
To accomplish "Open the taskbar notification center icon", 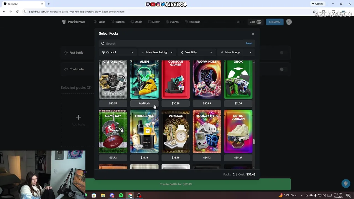I will click(x=348, y=195).
